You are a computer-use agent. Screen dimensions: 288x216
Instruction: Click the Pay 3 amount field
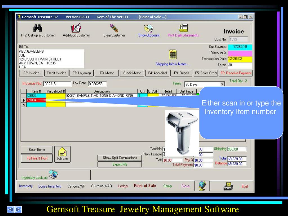pyautogui.click(x=203, y=160)
